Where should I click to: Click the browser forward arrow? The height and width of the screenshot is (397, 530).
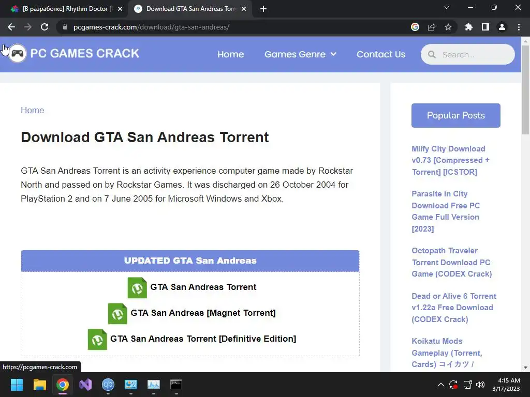point(28,27)
